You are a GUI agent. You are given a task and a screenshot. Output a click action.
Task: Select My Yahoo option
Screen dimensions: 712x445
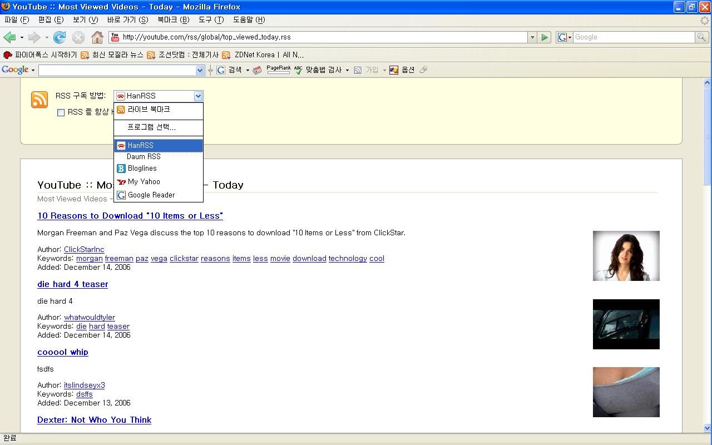(x=159, y=182)
